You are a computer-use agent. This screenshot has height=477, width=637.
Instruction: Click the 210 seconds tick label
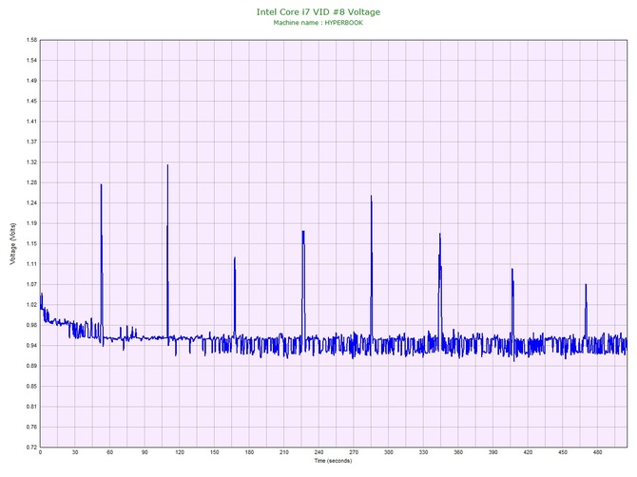pos(284,452)
